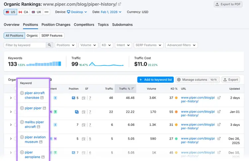Image resolution: width=249 pixels, height=161 pixels.
Task: Open external URL icon in Jan 01 row
Action: tap(219, 112)
